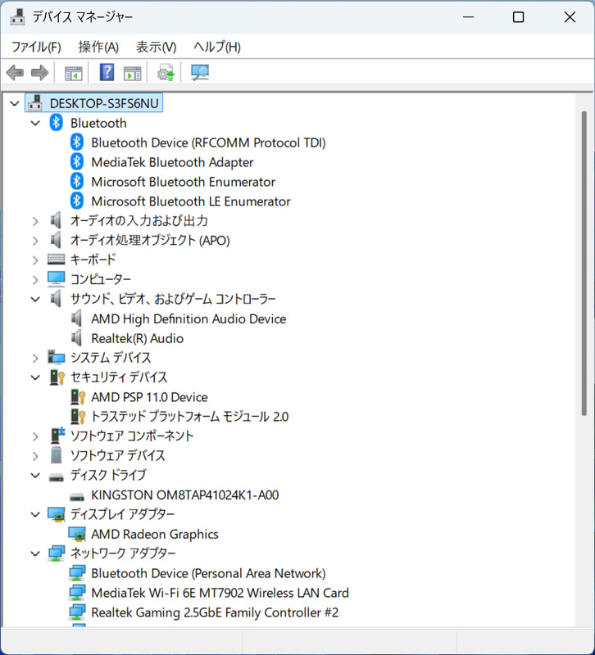
Task: Select Bluetooth Device (RFCOMM Protocol TDI)
Action: 208,142
